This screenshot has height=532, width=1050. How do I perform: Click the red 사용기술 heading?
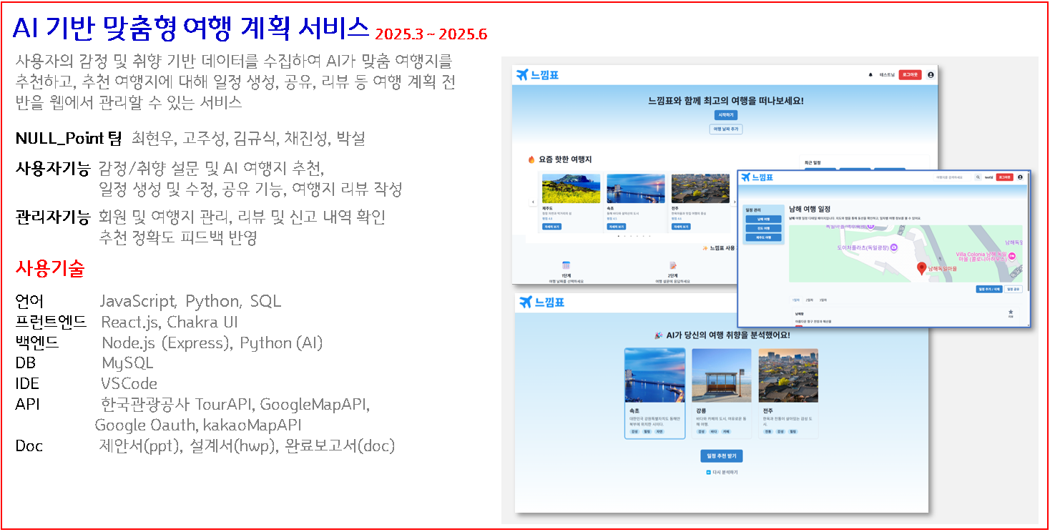tap(50, 269)
